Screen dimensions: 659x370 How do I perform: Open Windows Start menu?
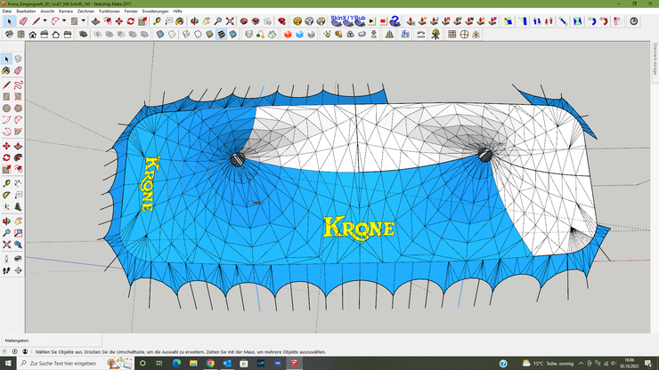(x=8, y=363)
